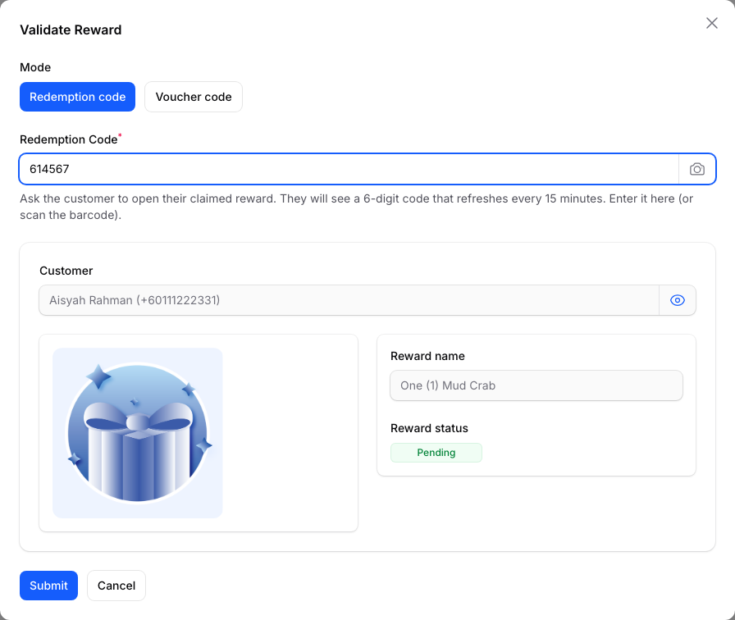735x620 pixels.
Task: Switch to Voucher code mode
Action: click(x=194, y=97)
